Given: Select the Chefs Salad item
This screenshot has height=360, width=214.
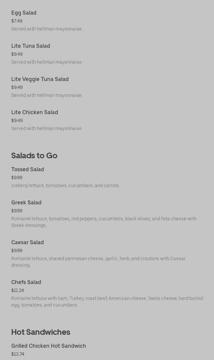Looking at the screenshot, I should tap(26, 282).
